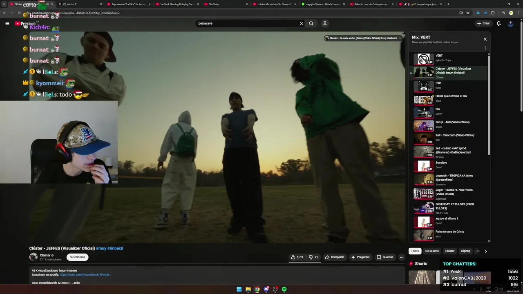Image resolution: width=523 pixels, height=294 pixels.
Task: Clear the 'perswave' search text
Action: (301, 23)
